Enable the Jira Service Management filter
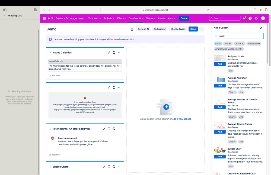 (229, 49)
